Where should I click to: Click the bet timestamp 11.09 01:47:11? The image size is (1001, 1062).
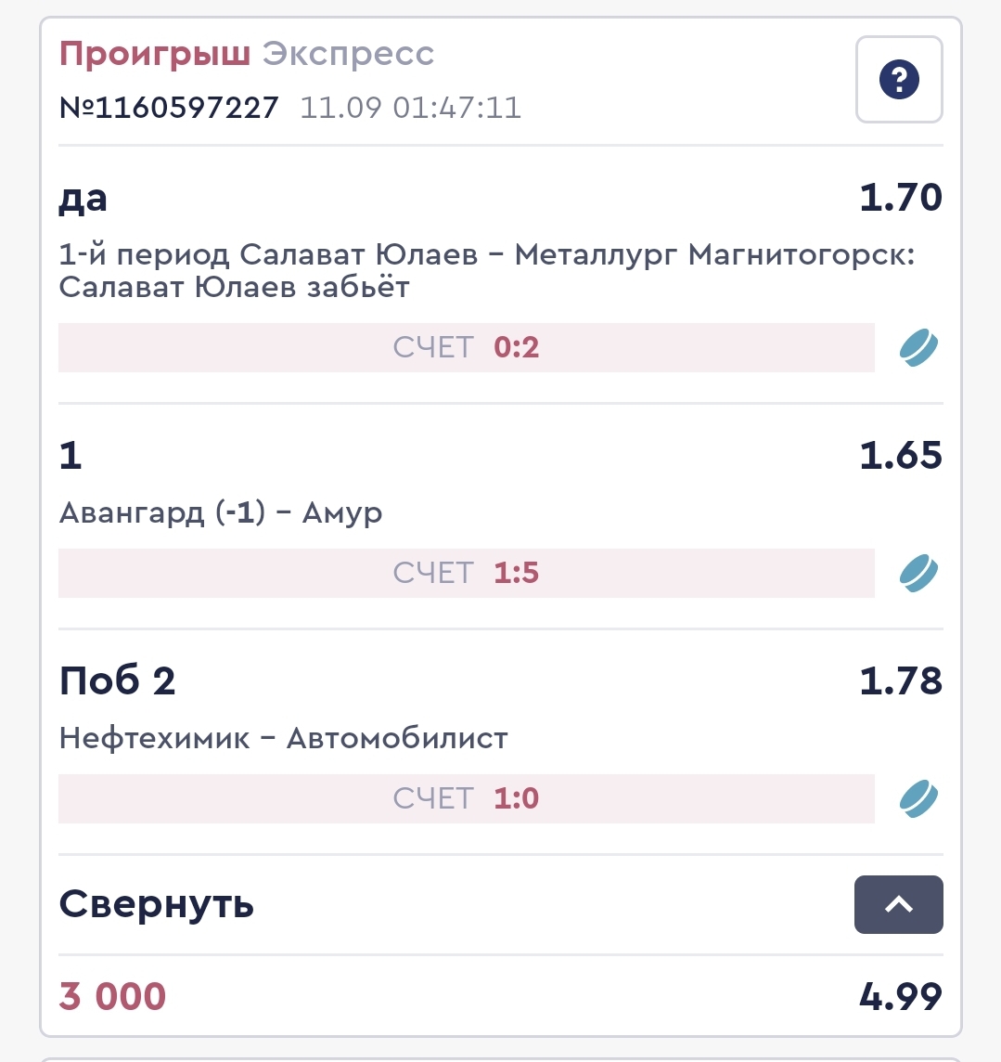tap(410, 108)
